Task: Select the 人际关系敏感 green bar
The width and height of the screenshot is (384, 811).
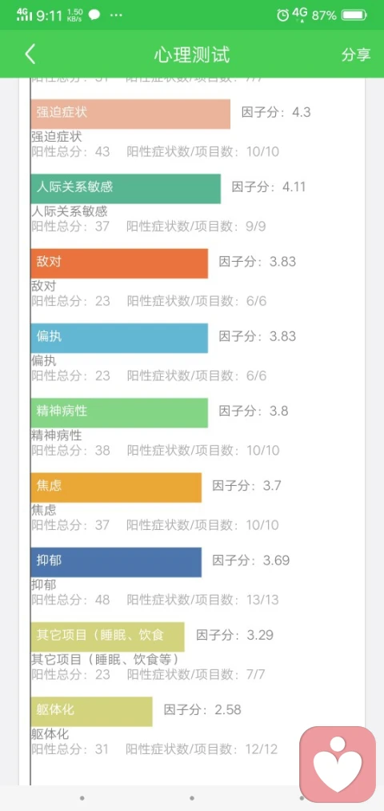Action: pos(126,189)
